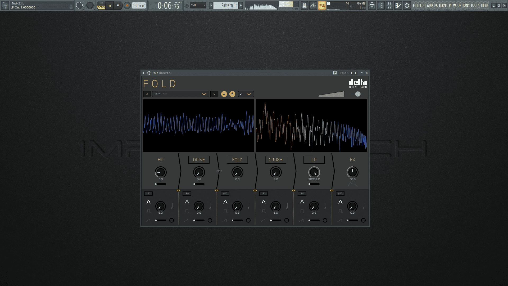Click the FX knob showing 50.0
The width and height of the screenshot is (508, 286).
point(352,172)
